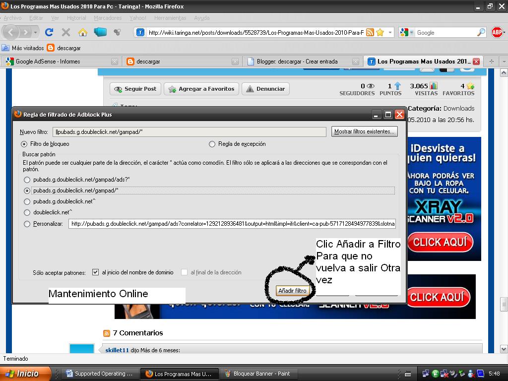Click the Firefox Forward navigation arrow

point(25,32)
